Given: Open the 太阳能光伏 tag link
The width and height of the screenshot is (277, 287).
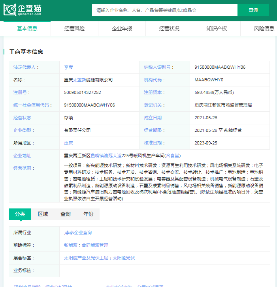Looking at the screenshot, I should point(124,258).
